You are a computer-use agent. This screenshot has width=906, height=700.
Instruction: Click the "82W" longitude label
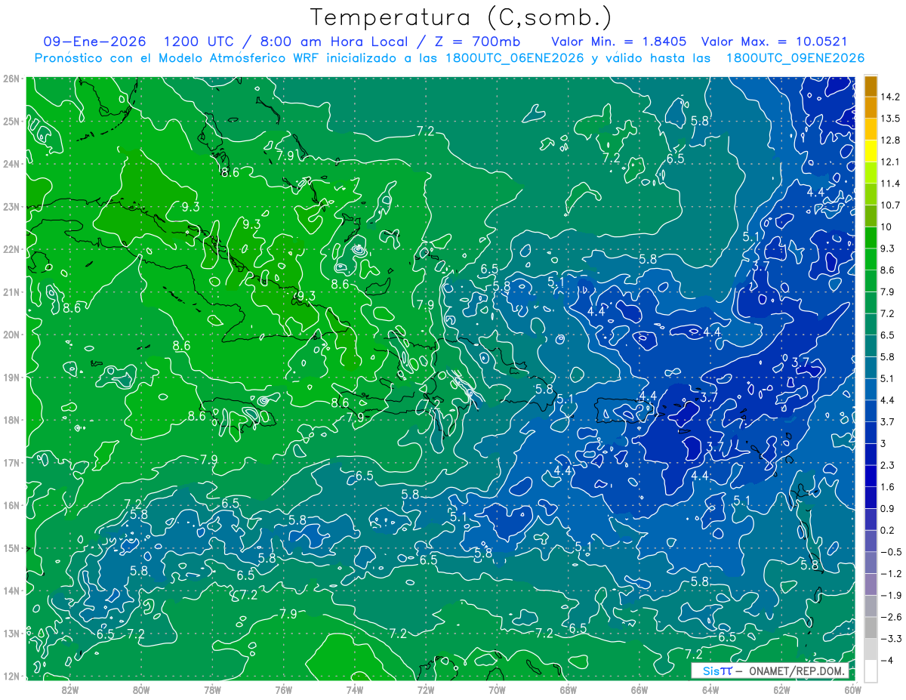(x=69, y=689)
